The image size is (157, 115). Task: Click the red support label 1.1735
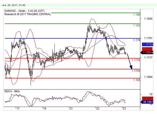[136, 60]
